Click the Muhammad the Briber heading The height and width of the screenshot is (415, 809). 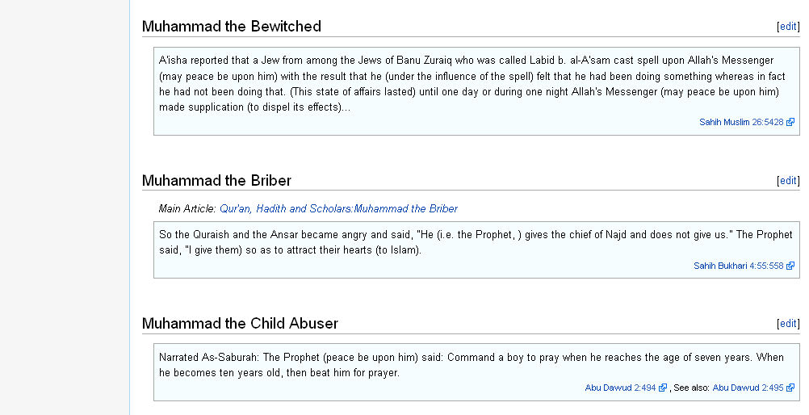(x=216, y=180)
